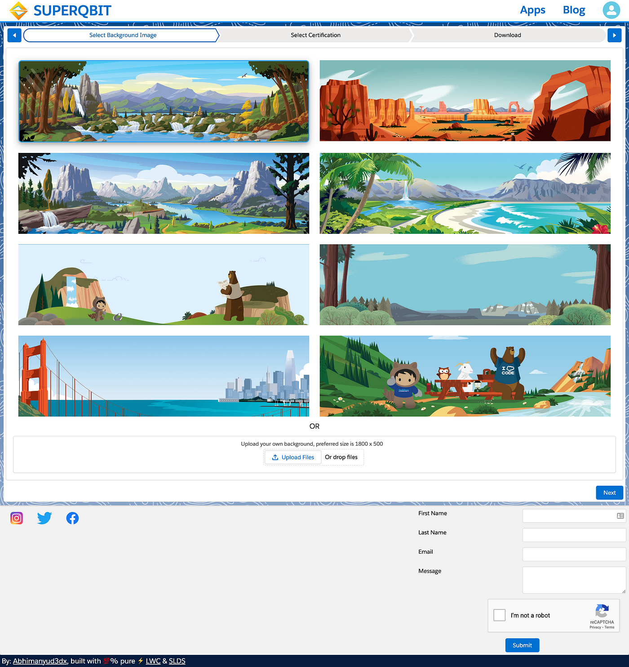Click the SUPERQBIT brand title text
Screen dimensions: 629x667
click(72, 10)
